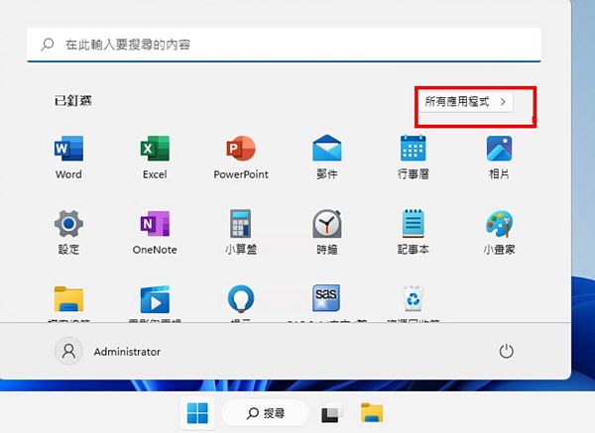Launch OneNote from pinned apps
This screenshot has height=433, width=595.
[x=155, y=224]
